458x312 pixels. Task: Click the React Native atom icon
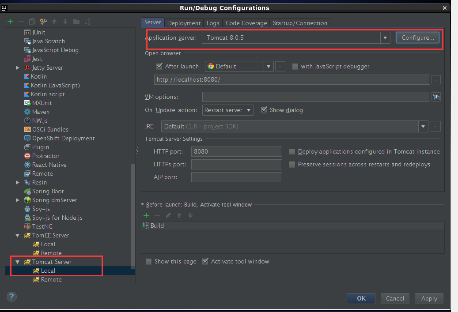(27, 165)
